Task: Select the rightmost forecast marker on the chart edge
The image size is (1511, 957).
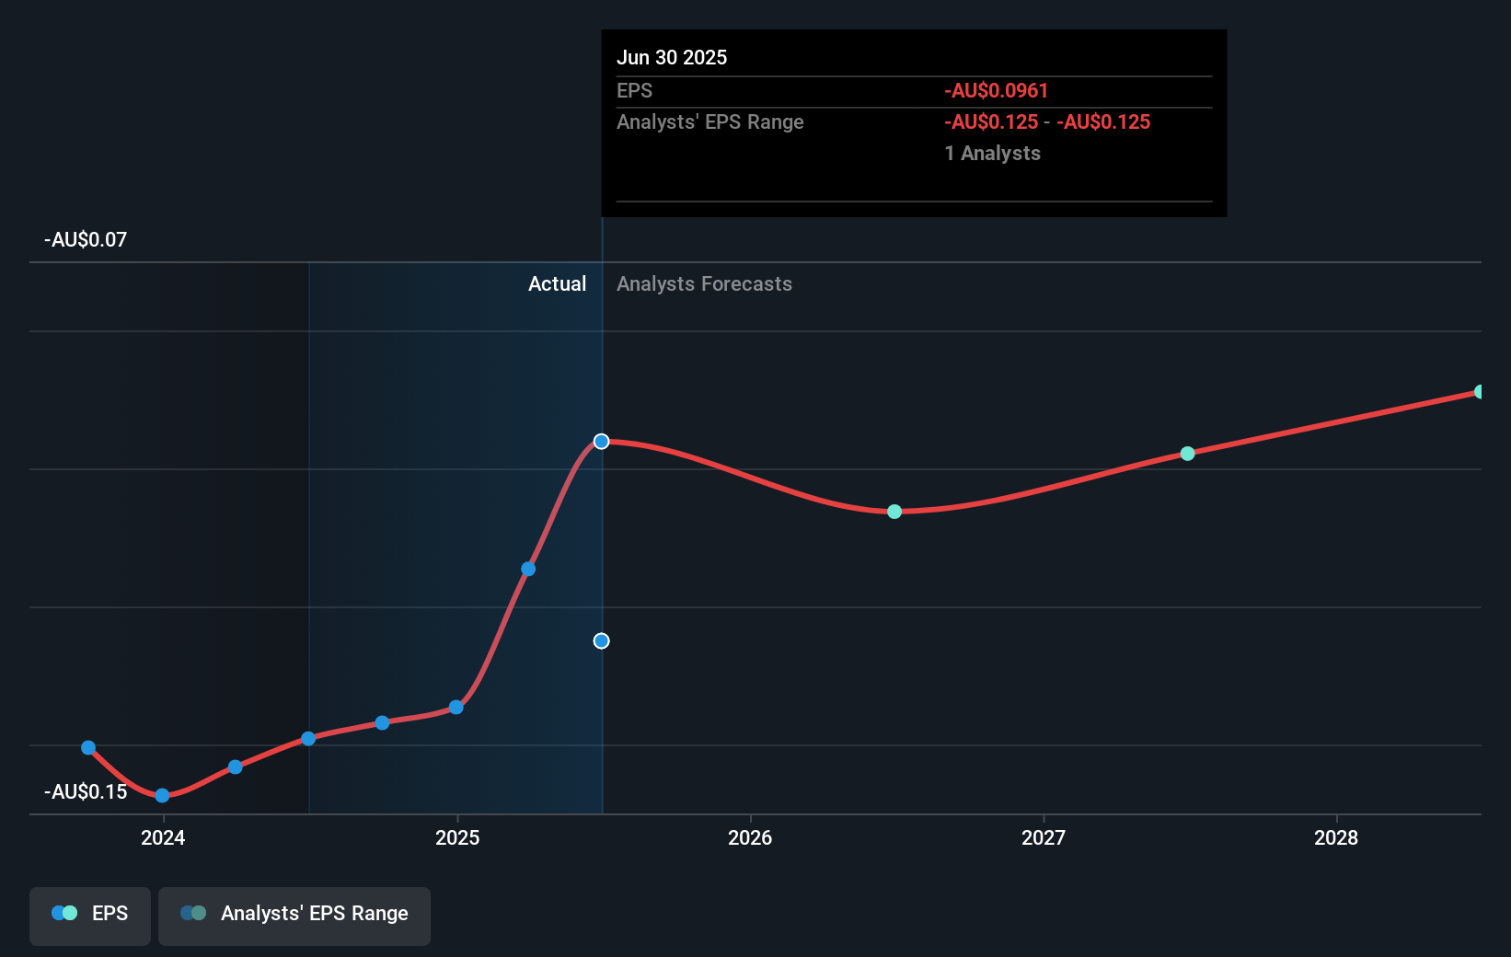Action: (1480, 391)
